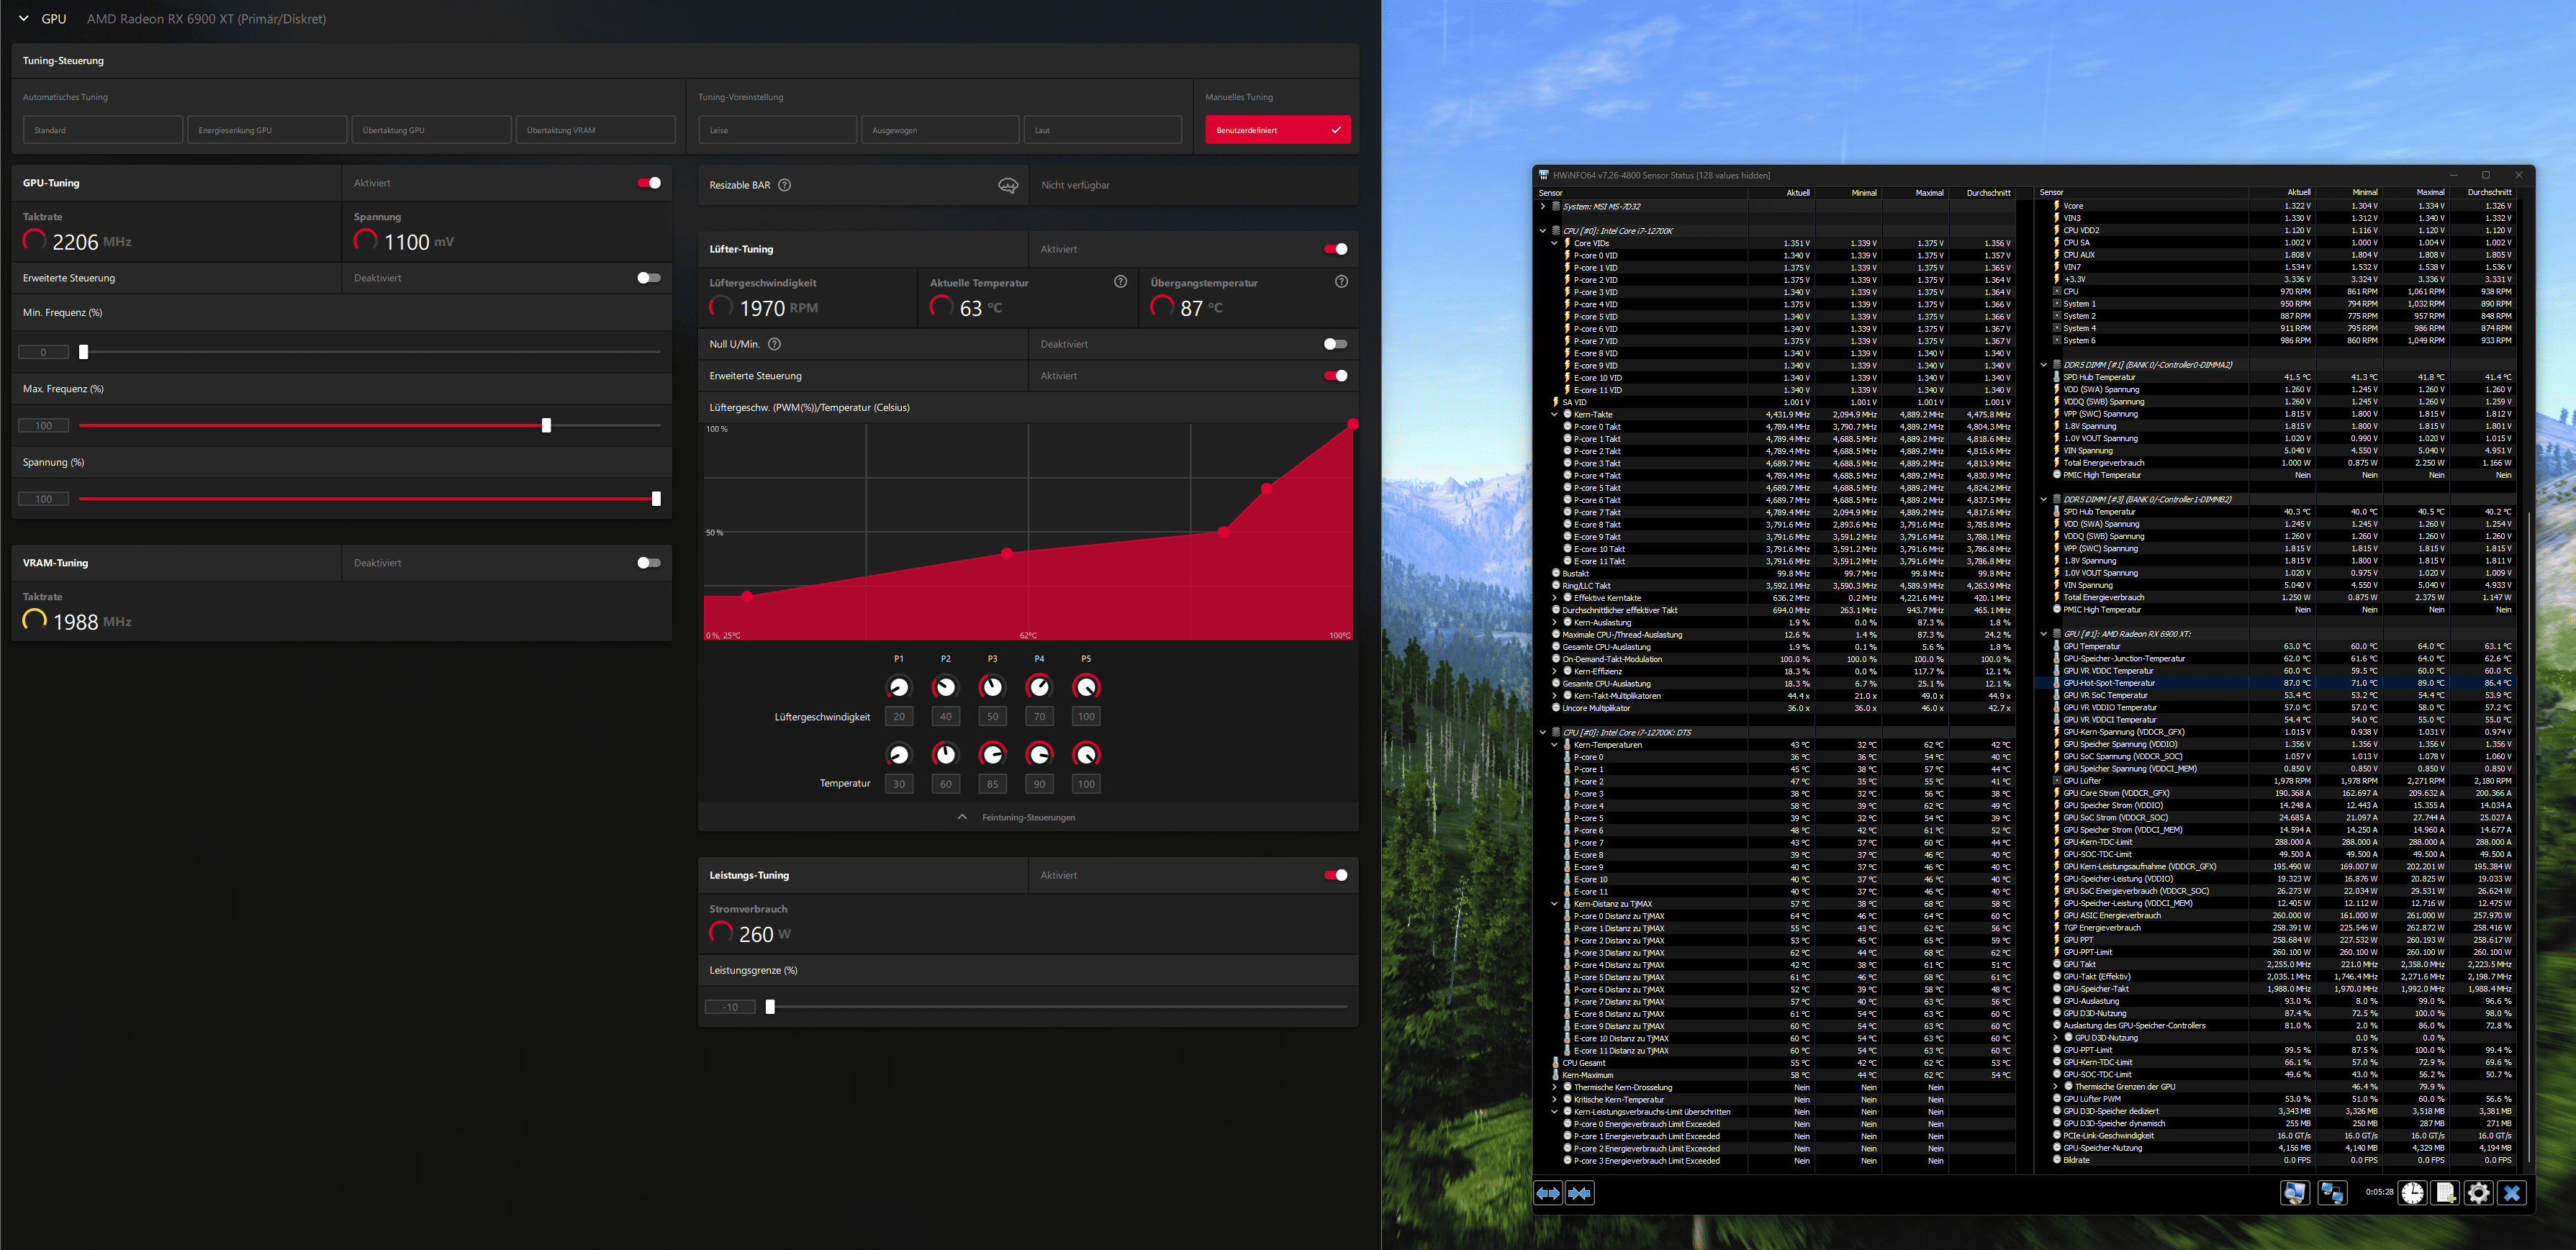Open HWiNFO settings gear icon
Screen dimensions: 2576x1250
[x=2478, y=1193]
